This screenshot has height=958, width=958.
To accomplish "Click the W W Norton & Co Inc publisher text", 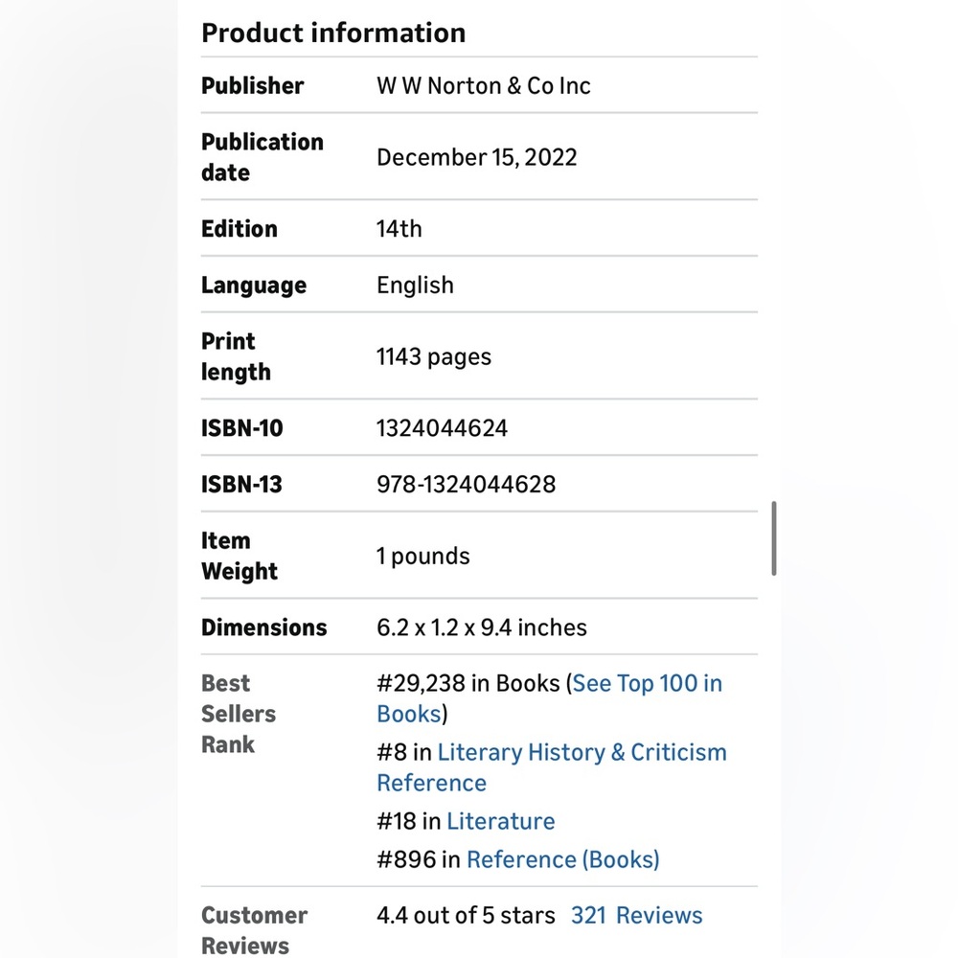I will (x=483, y=86).
